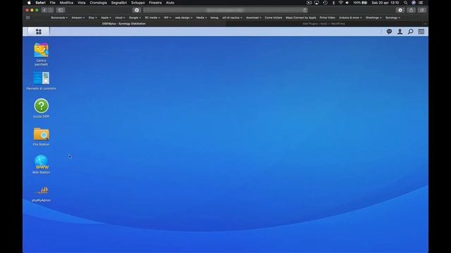
Task: Expand the Google bookmarks folder
Action: 135,18
